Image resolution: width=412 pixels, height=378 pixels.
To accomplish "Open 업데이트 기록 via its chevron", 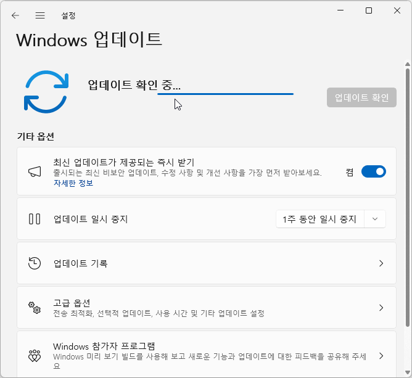I will 381,263.
